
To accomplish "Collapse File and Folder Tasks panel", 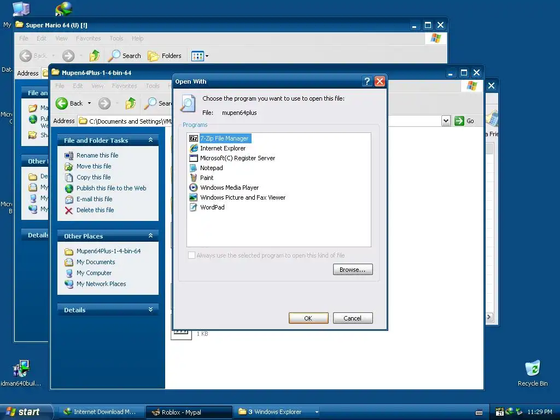I will coord(151,140).
